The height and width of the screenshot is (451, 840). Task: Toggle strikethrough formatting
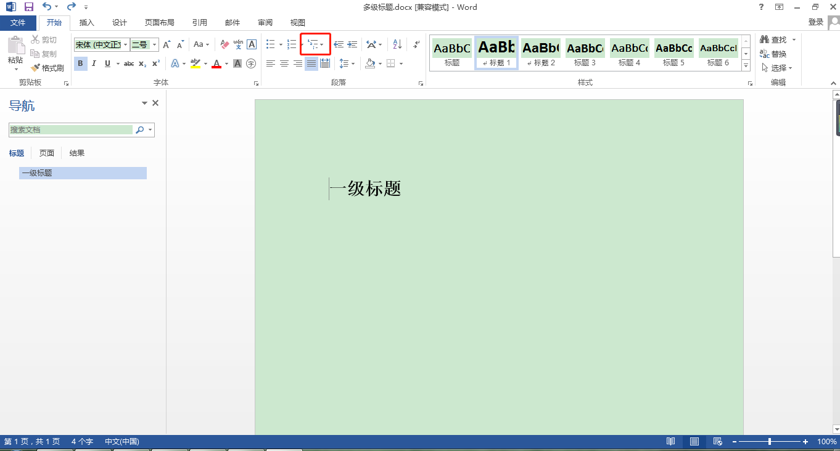[129, 63]
